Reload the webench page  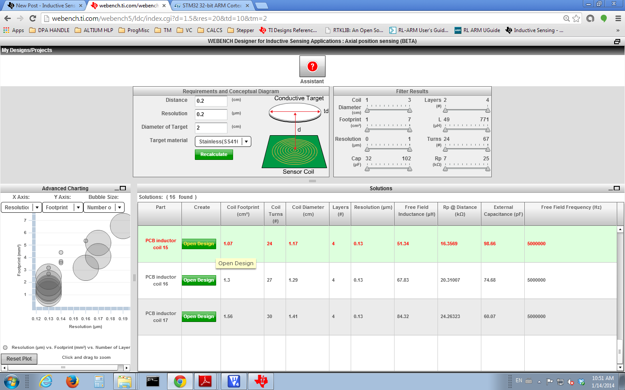click(x=33, y=18)
